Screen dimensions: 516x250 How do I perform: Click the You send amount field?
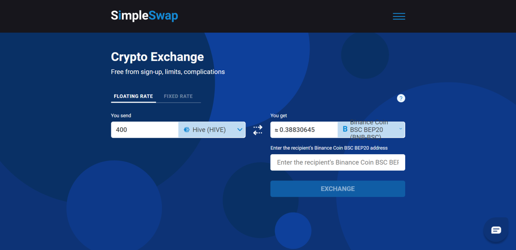click(145, 130)
